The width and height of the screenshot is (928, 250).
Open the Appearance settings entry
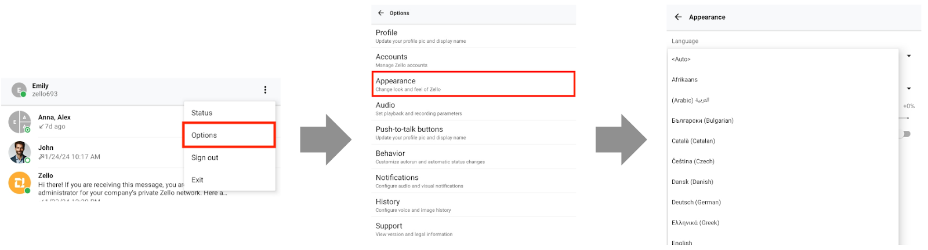point(473,84)
